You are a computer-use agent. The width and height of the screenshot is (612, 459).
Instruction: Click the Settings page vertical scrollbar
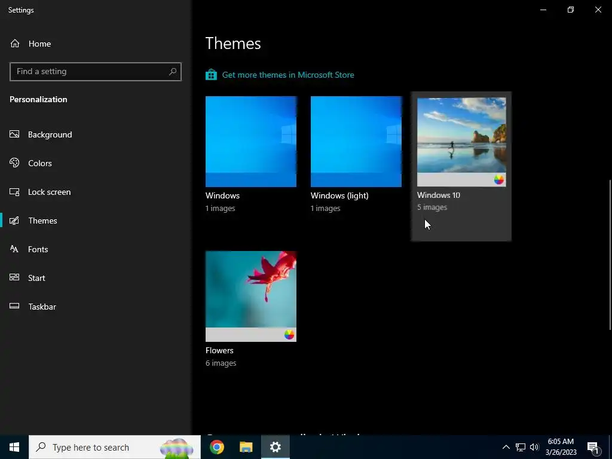610,255
